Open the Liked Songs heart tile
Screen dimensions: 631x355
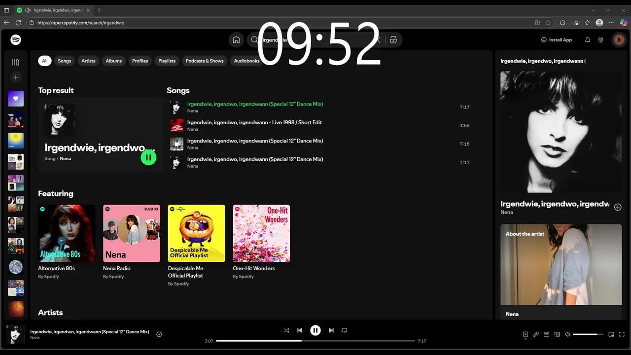point(16,99)
